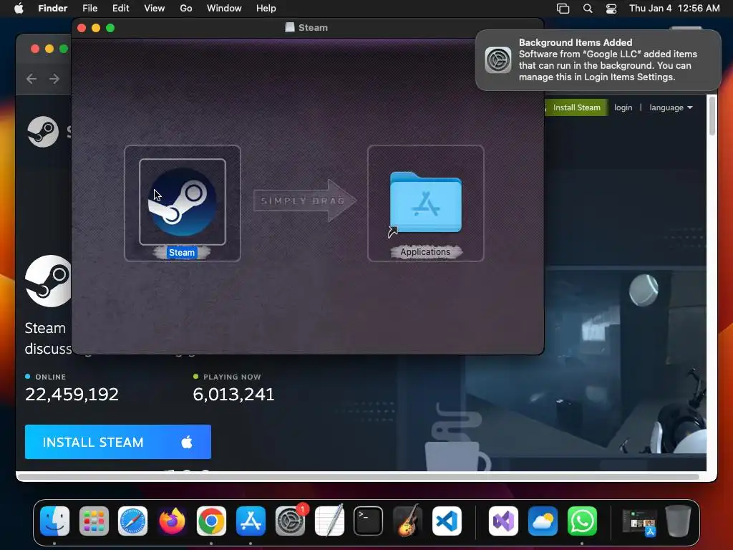
Task: Open GarageBand from the Dock
Action: tap(407, 521)
